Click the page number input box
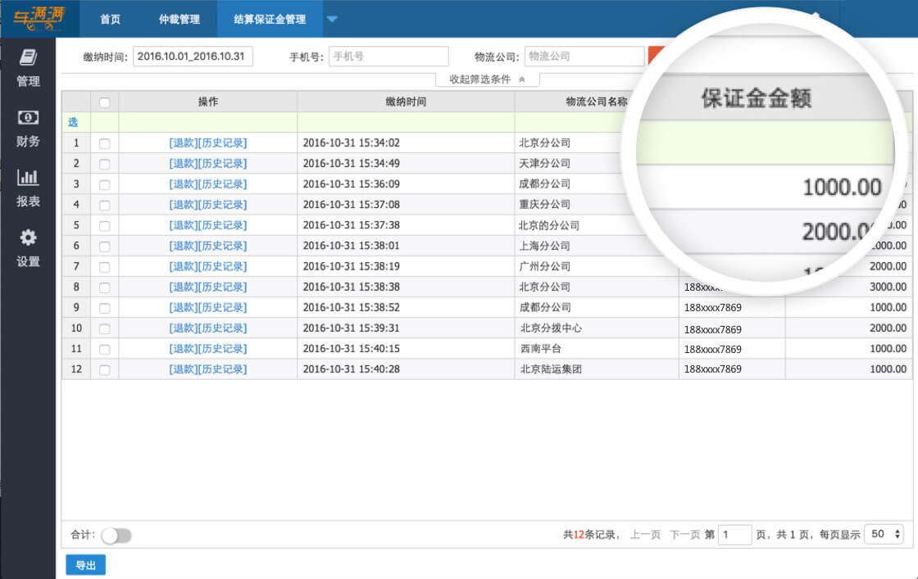Viewport: 918px width, 579px height. [x=734, y=535]
